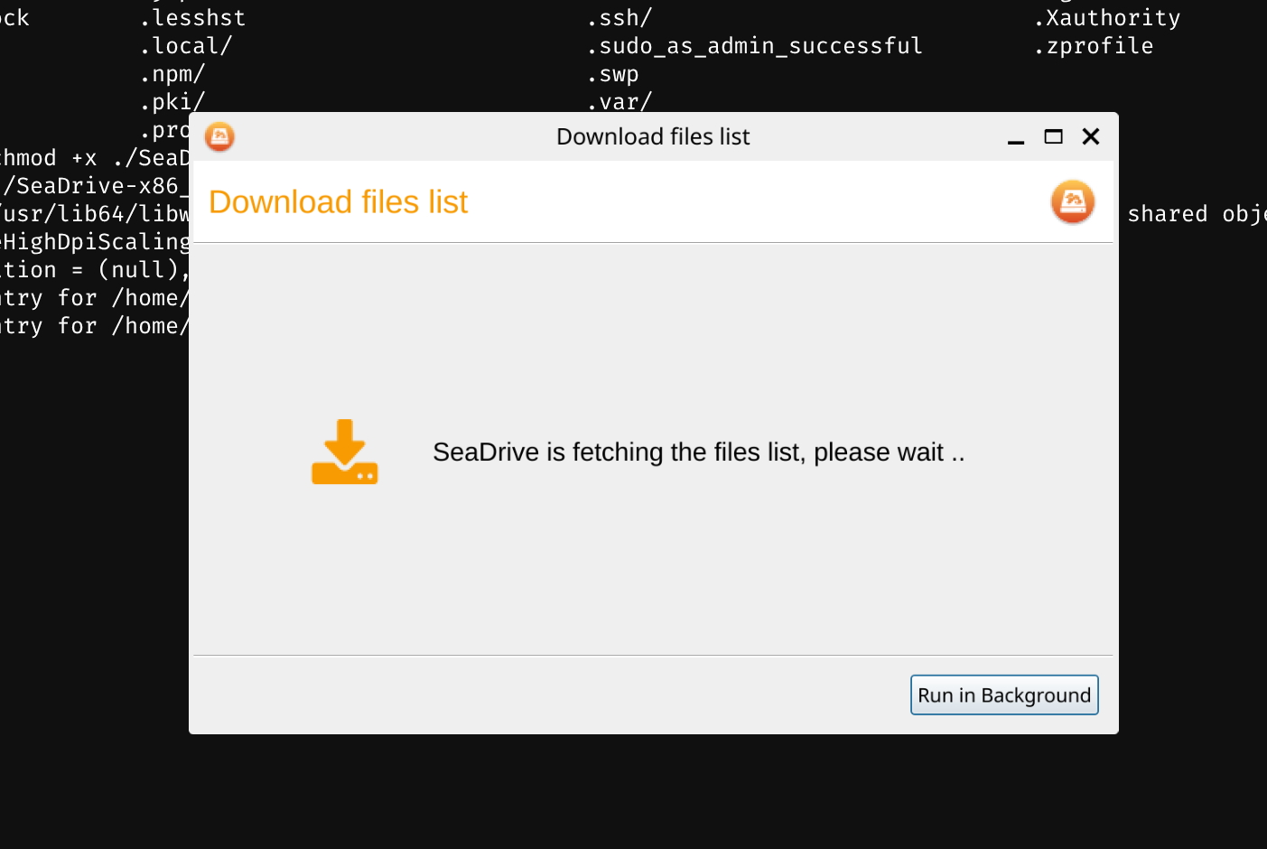Viewport: 1267px width, 849px height.
Task: Click '.swp' in the terminal listing
Action: click(x=612, y=73)
